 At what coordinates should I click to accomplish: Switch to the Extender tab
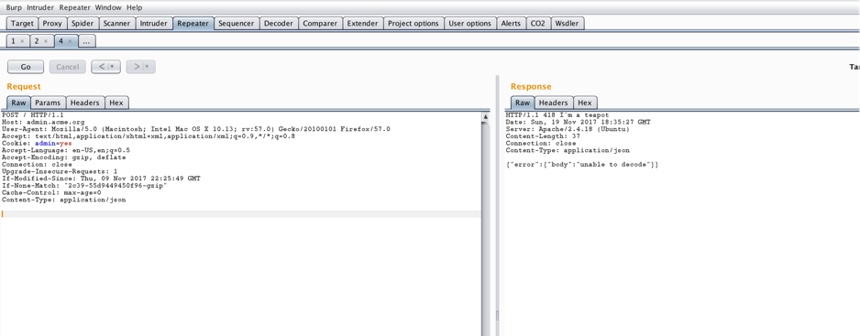362,24
